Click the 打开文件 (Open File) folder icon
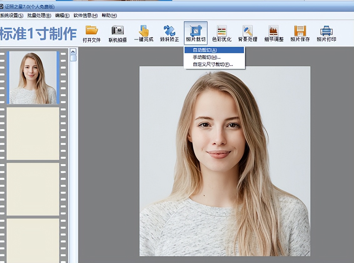Viewport: 354px width, 263px height. tap(92, 31)
